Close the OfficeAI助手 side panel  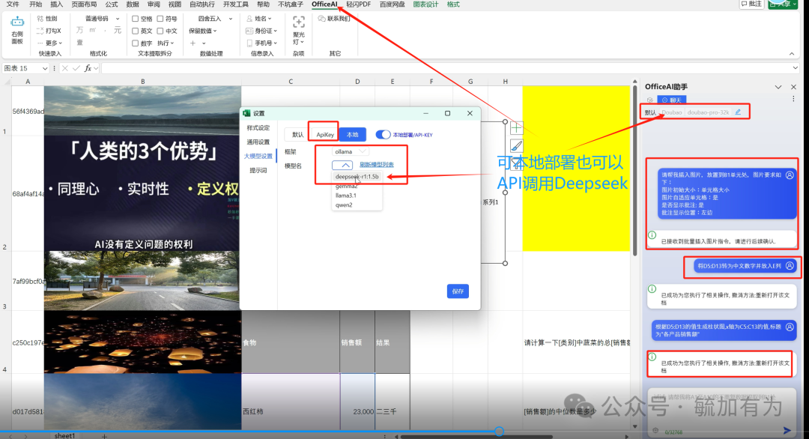(793, 87)
